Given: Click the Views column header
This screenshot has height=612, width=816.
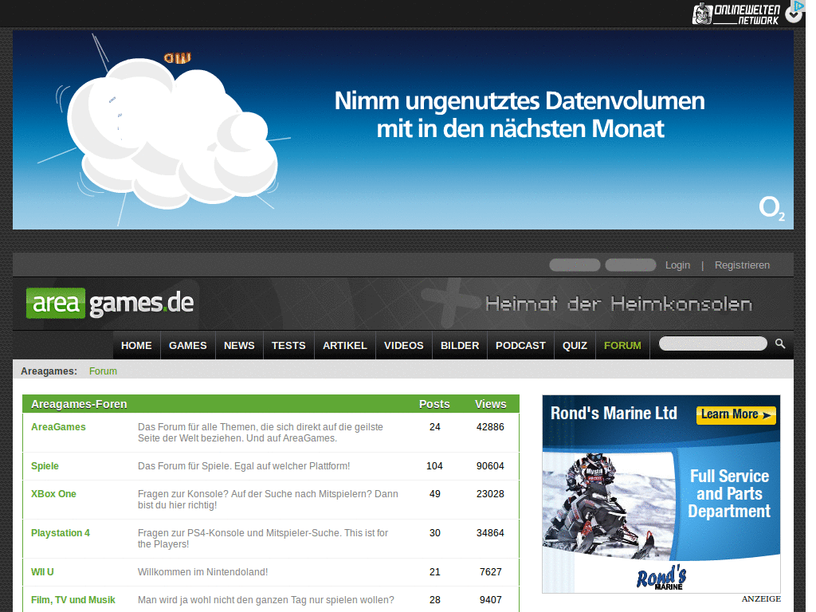Looking at the screenshot, I should 491,404.
